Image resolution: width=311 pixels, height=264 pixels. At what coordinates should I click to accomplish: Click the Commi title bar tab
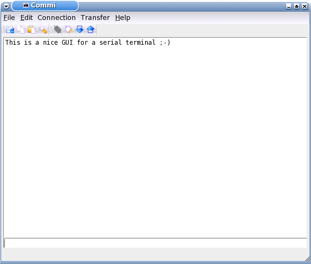(x=45, y=6)
